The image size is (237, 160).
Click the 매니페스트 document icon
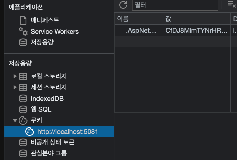(x=23, y=20)
